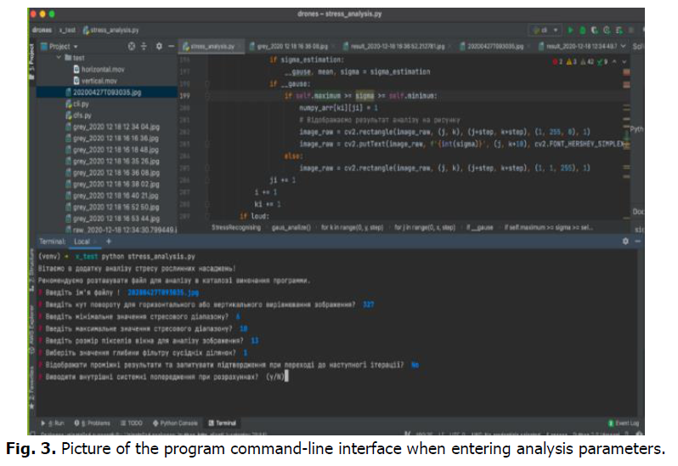Click the expand/collapse all icon in Project panel
Screen dimensions: 678x466
pyautogui.click(x=144, y=46)
